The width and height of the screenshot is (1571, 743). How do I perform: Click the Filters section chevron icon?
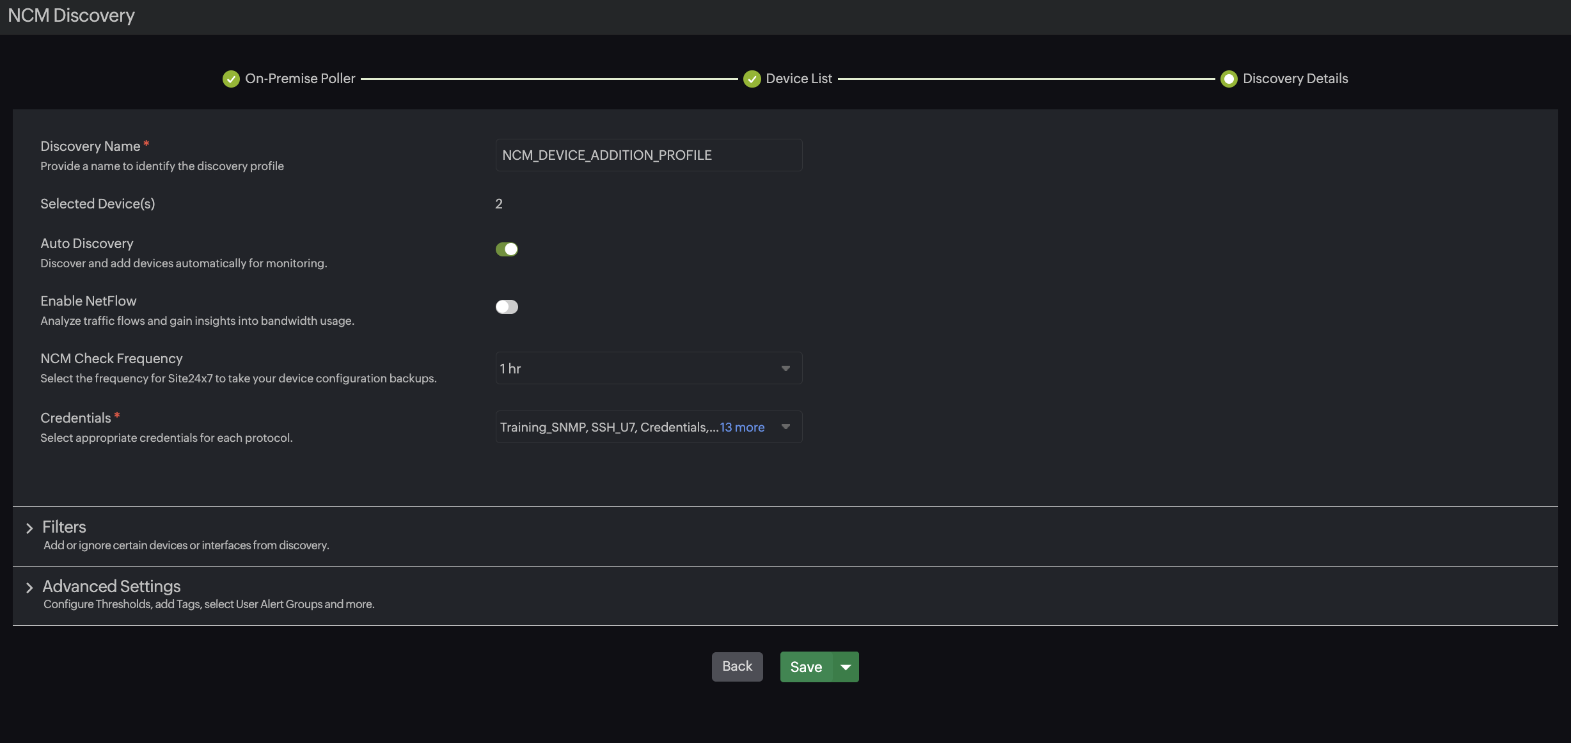click(29, 527)
